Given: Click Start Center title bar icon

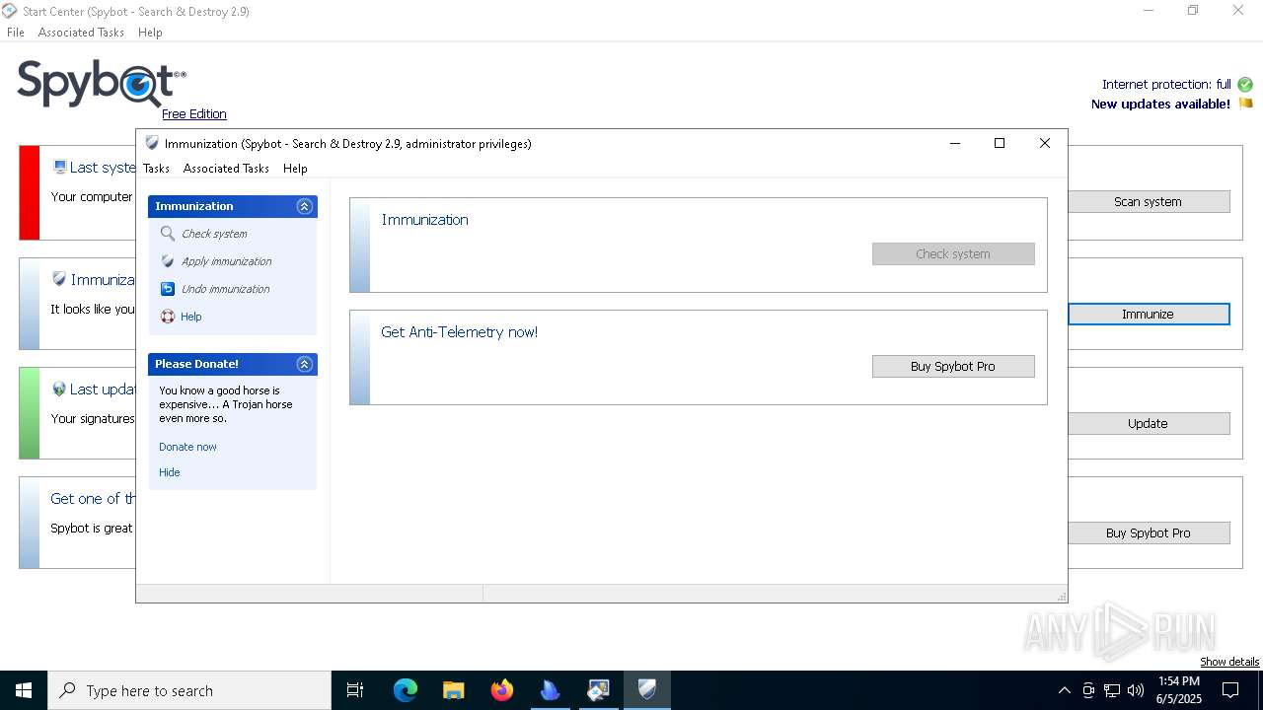Looking at the screenshot, I should click(x=9, y=11).
